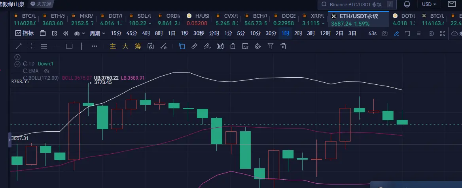Open the split-chart grid layout icon

click(x=54, y=34)
